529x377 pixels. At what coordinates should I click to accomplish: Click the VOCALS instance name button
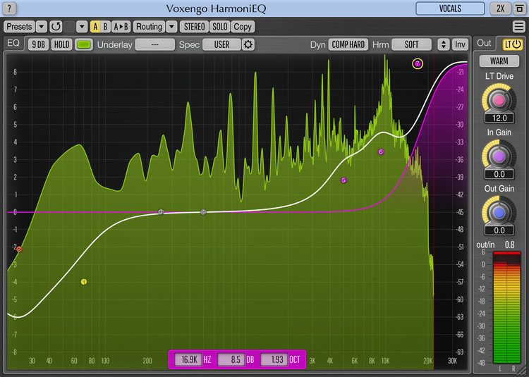(x=450, y=8)
